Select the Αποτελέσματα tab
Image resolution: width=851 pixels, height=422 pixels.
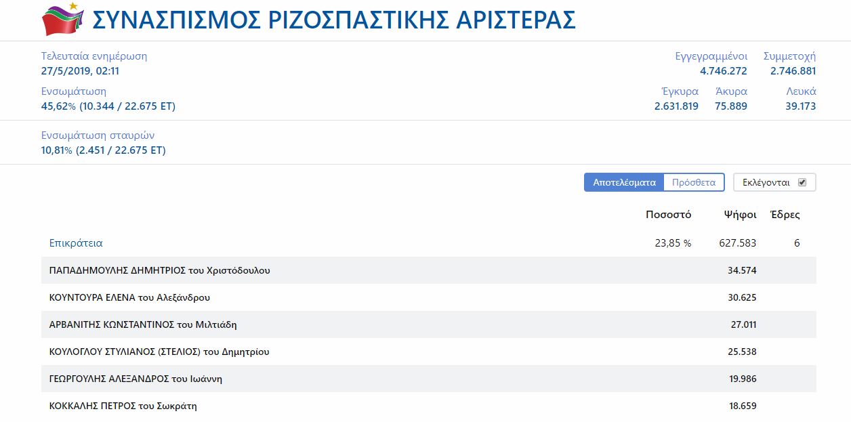pos(624,182)
